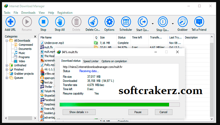Viewport: 220px width, 125px height.
Task: Close the Categories panel with X
Action: (x=35, y=37)
